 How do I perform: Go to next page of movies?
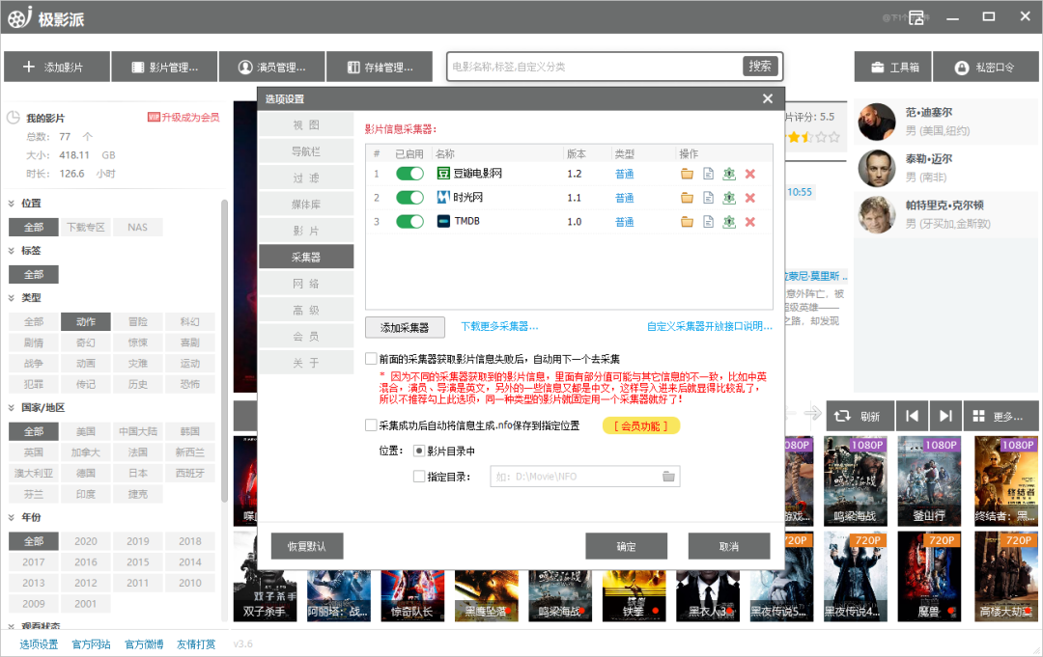click(945, 416)
